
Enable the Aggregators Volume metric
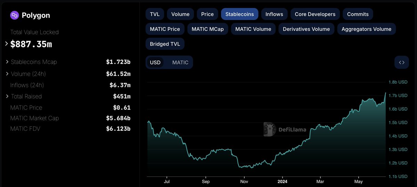367,29
